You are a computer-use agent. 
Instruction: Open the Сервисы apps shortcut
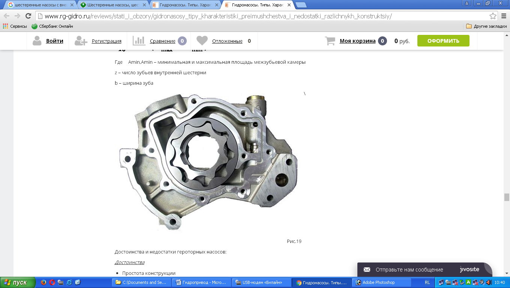[15, 26]
